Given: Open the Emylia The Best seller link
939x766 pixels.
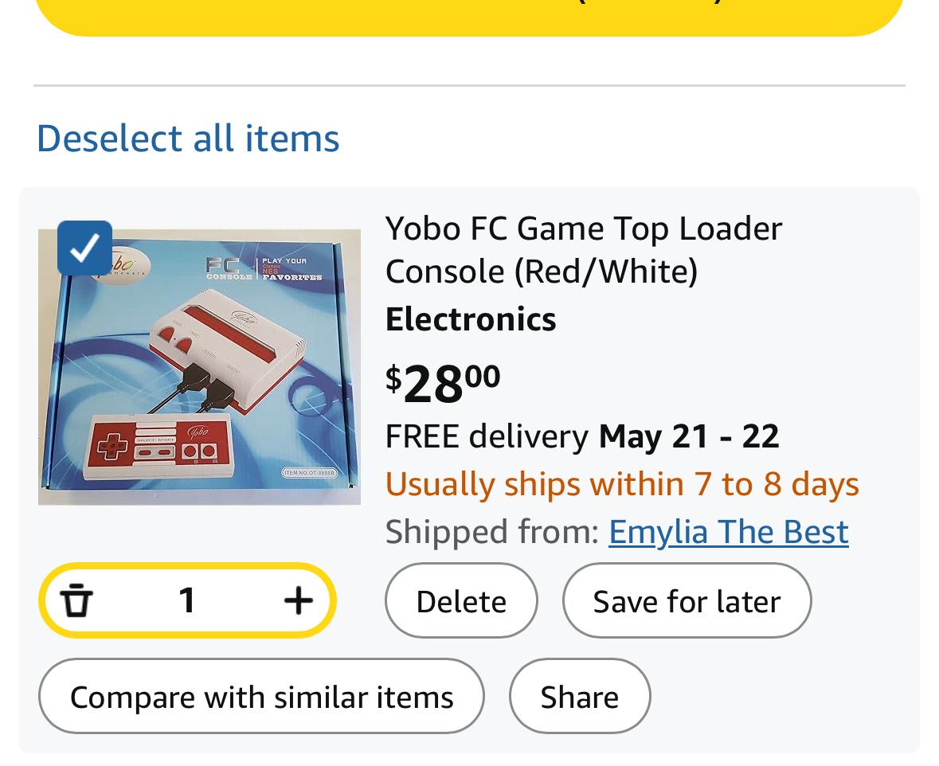Looking at the screenshot, I should click(729, 532).
